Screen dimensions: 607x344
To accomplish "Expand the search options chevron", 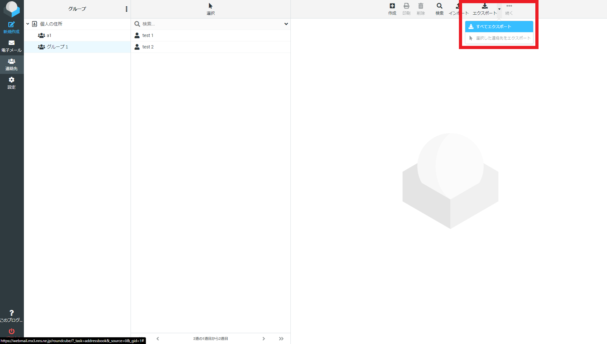I will 286,24.
